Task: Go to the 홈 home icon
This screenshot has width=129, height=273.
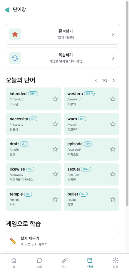Action: [x=14, y=260]
